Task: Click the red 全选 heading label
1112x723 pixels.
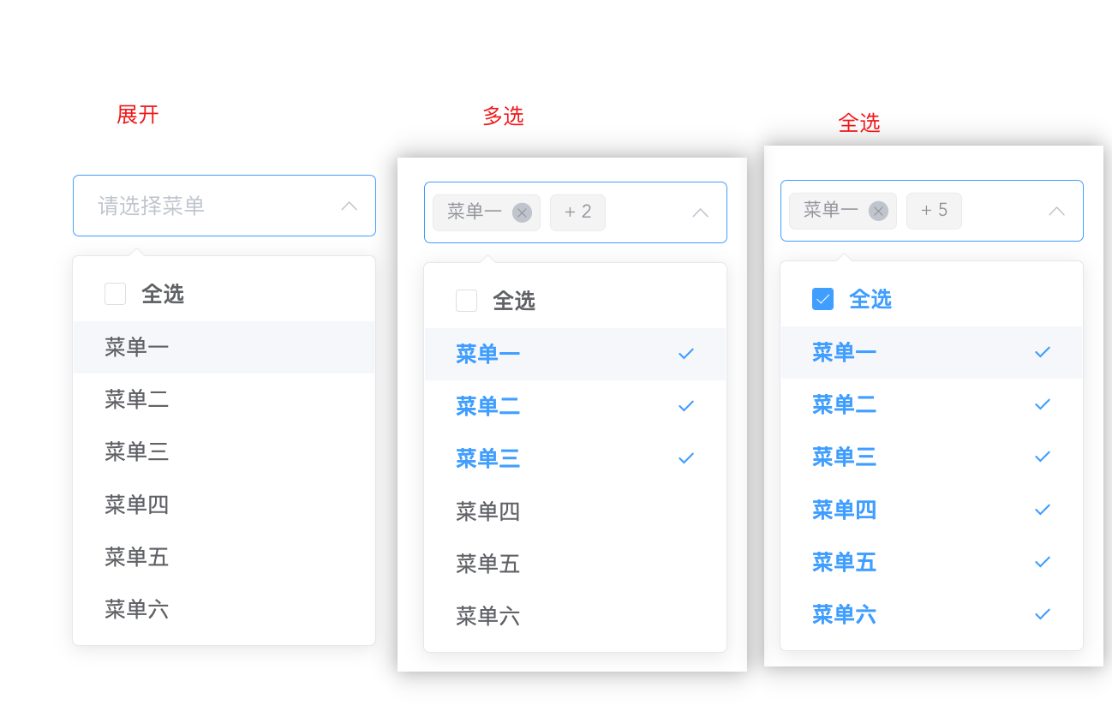Action: coord(859,123)
